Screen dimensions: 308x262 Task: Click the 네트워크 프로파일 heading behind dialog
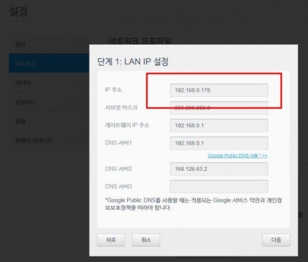coord(140,40)
